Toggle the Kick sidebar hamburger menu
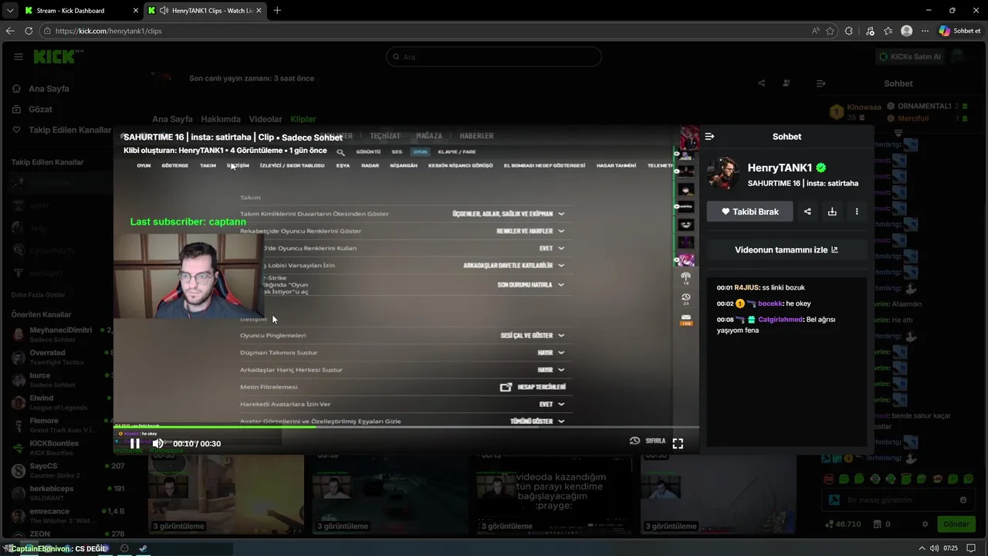988x556 pixels. pos(19,56)
